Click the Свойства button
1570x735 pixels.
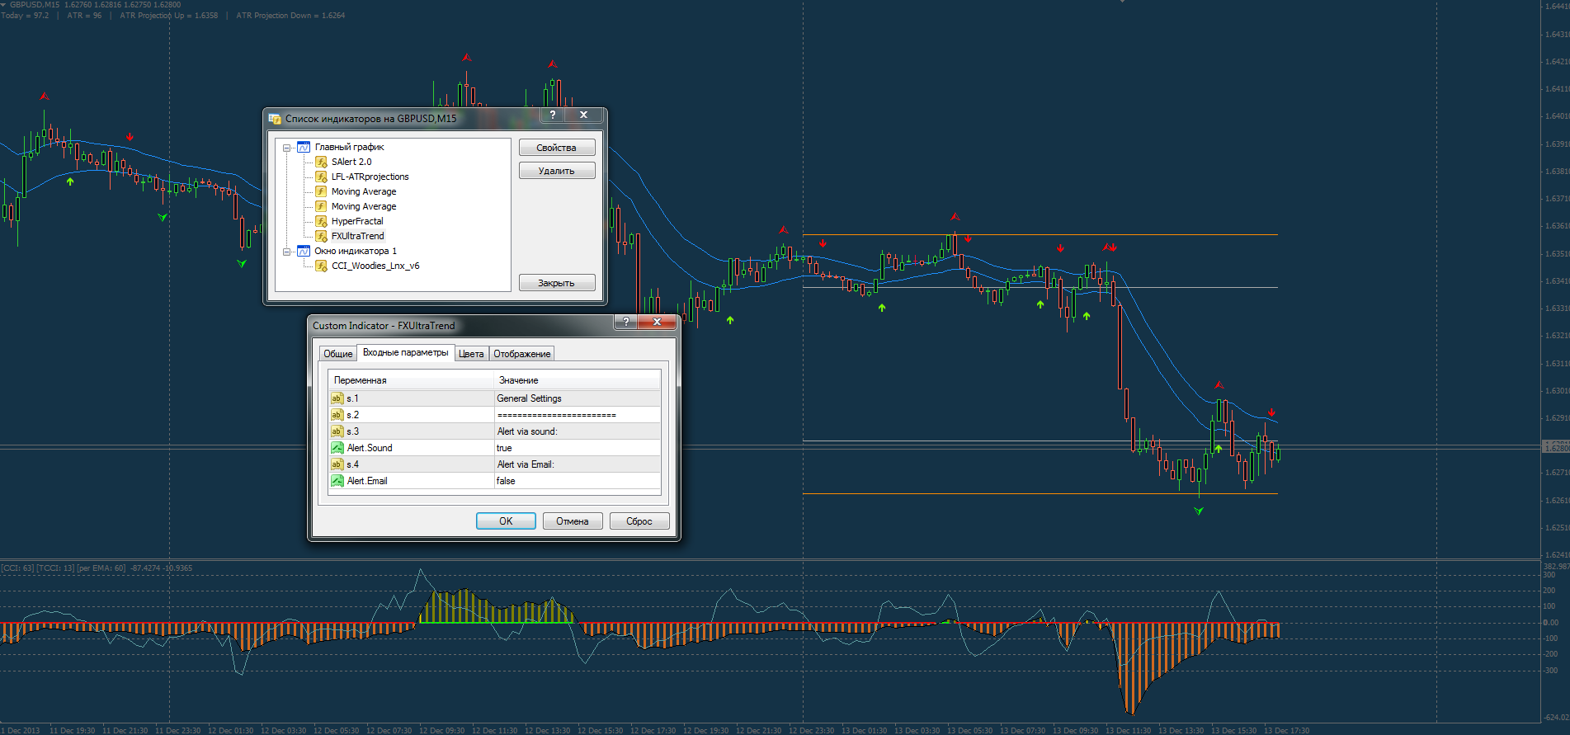[x=557, y=148]
